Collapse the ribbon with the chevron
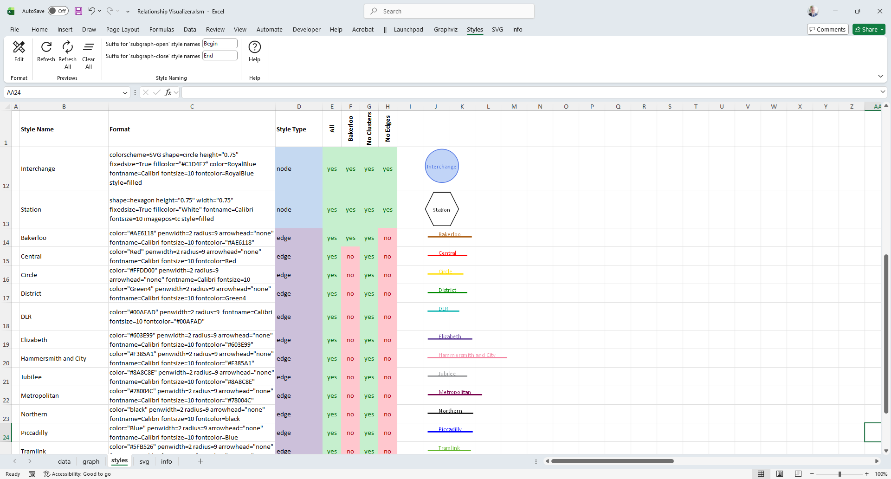891x479 pixels. click(880, 77)
